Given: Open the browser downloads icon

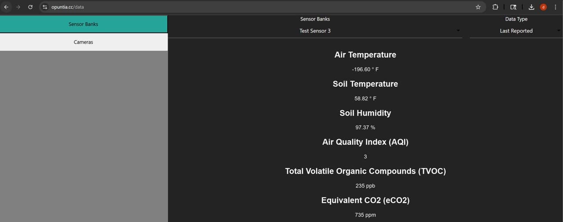Looking at the screenshot, I should click(x=531, y=7).
